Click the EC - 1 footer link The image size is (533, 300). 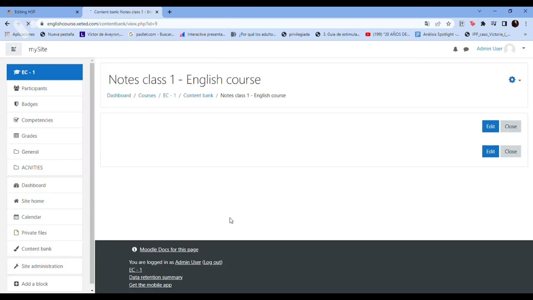coord(135,270)
